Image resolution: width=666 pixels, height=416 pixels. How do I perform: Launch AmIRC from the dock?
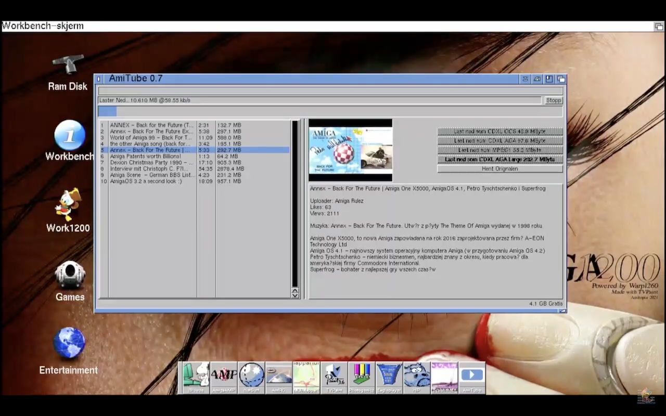click(279, 378)
